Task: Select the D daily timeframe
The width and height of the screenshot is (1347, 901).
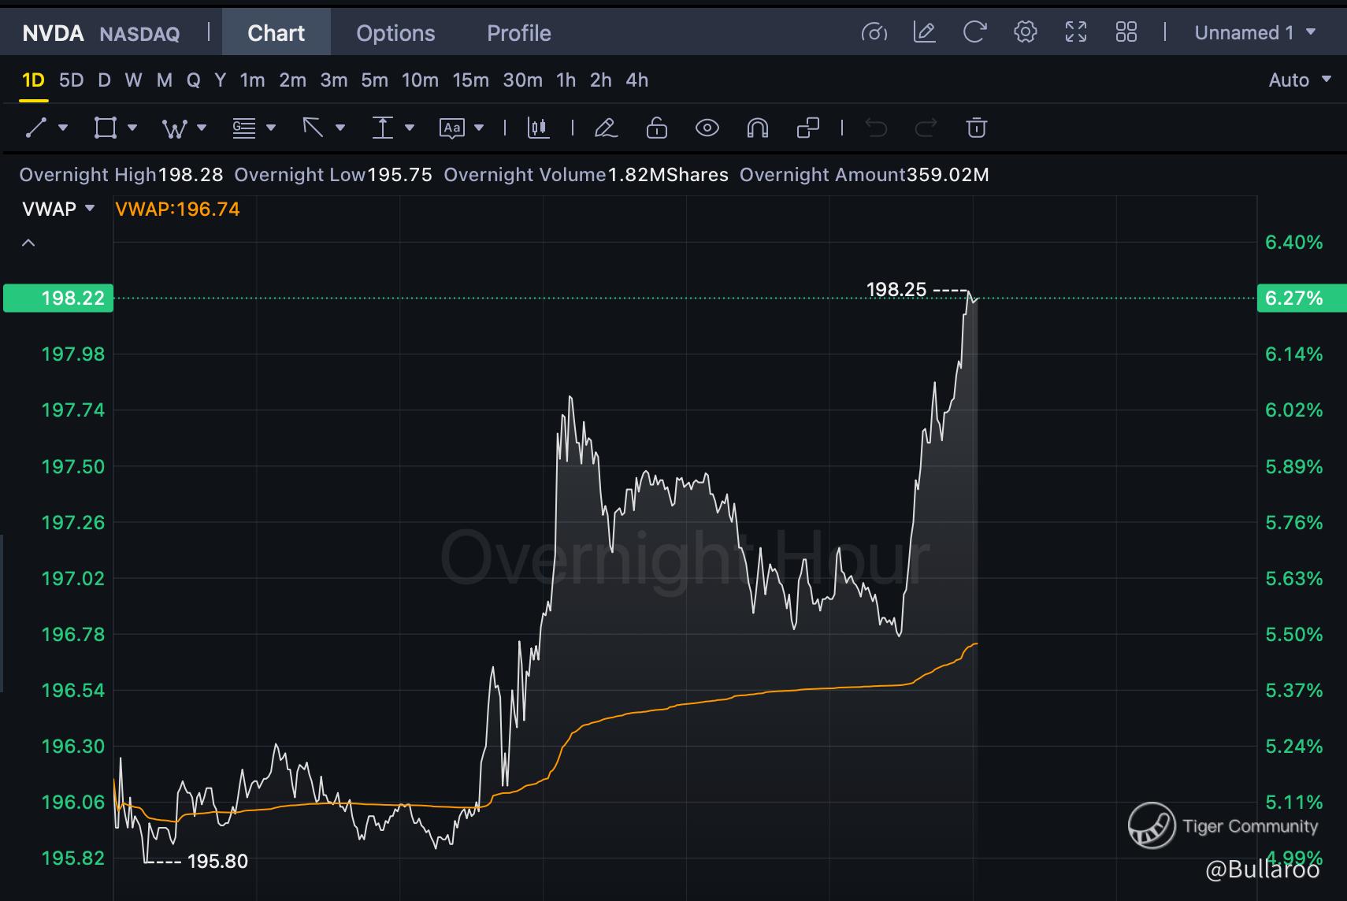Action: (104, 80)
